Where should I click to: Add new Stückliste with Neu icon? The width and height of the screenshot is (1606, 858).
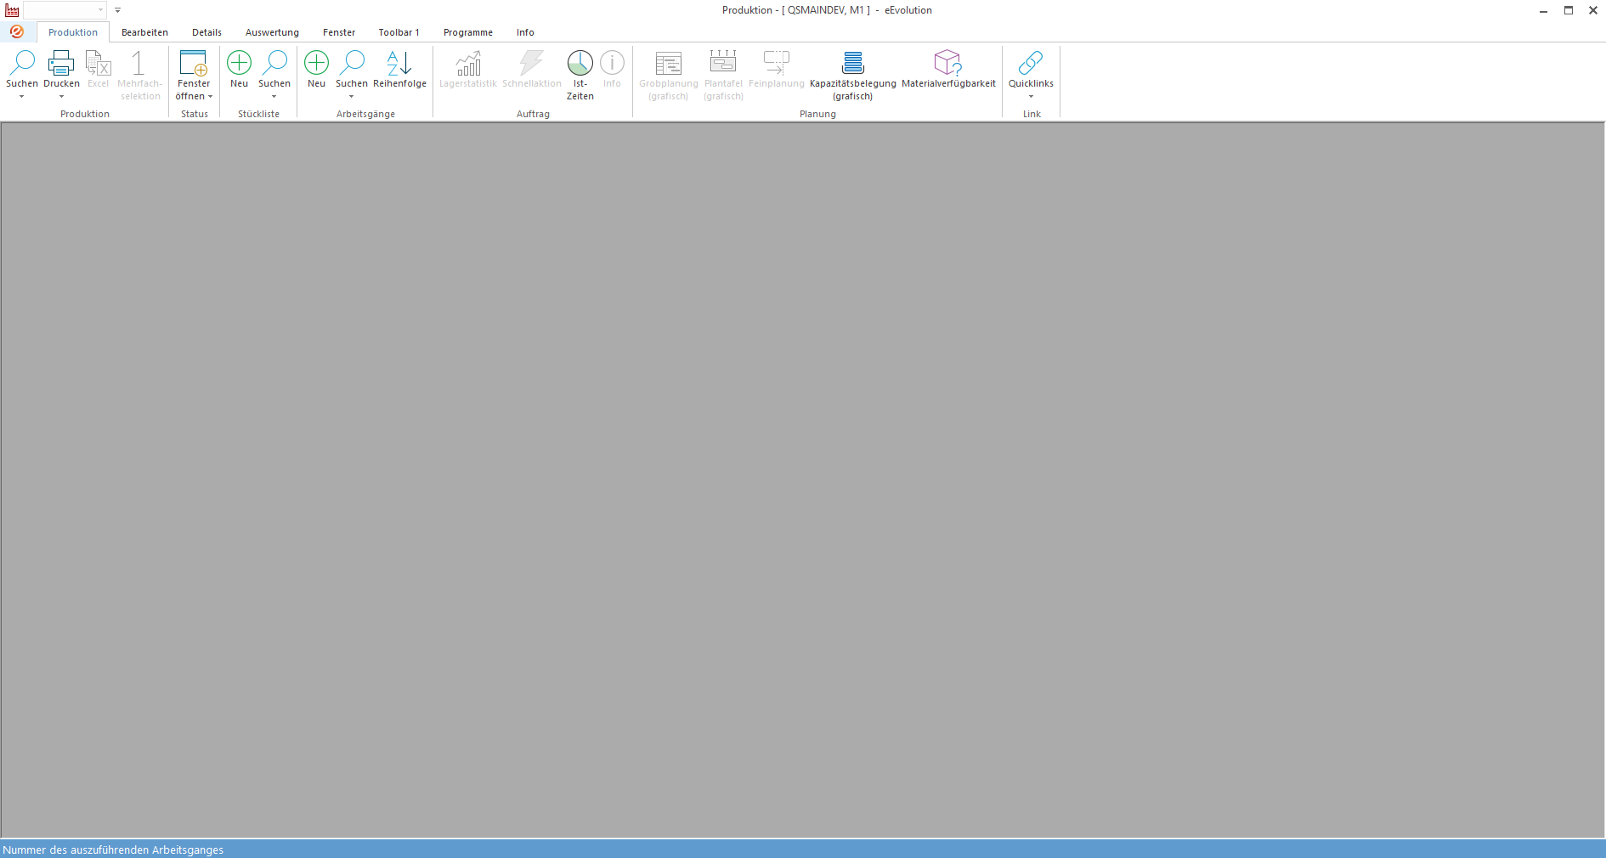(240, 63)
